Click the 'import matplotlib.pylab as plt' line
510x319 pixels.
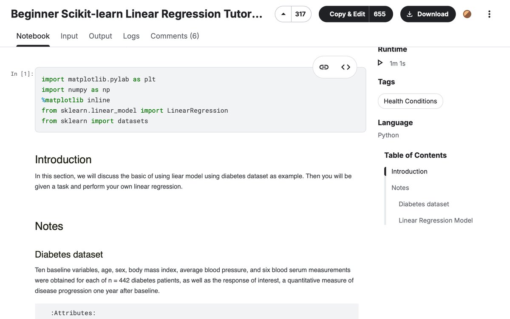tap(99, 79)
